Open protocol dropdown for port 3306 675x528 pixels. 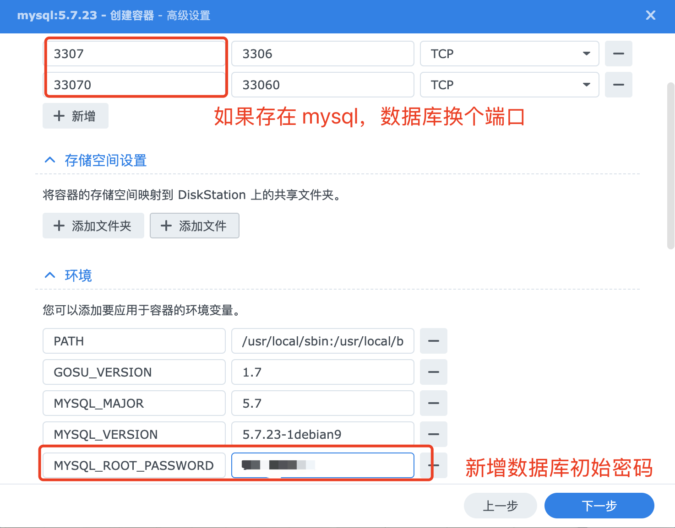(510, 54)
